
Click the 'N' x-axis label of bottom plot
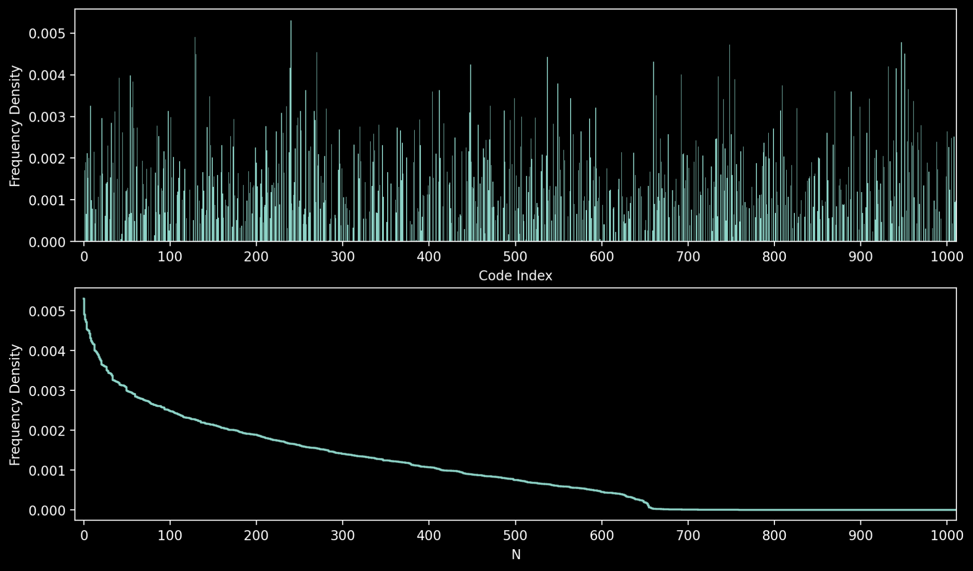point(515,555)
